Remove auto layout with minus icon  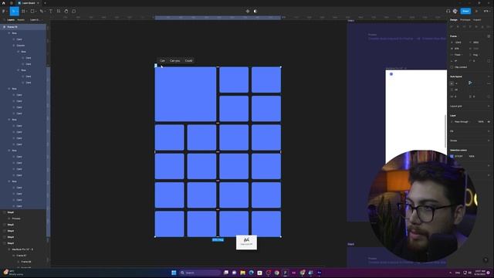[x=489, y=76]
